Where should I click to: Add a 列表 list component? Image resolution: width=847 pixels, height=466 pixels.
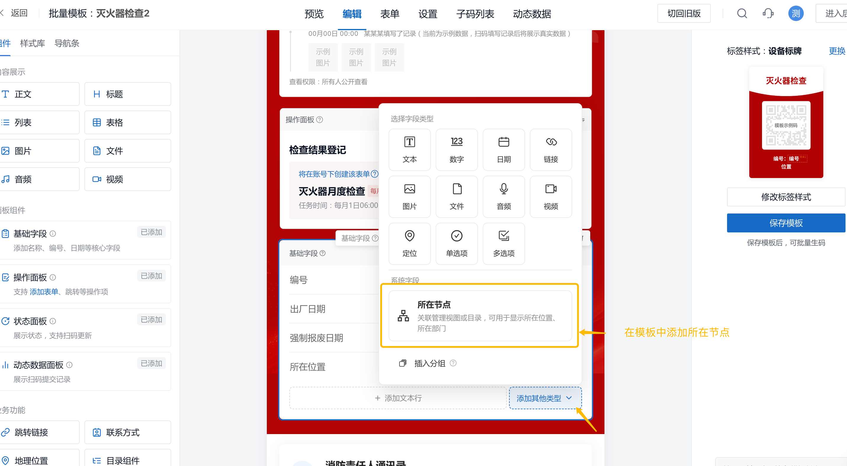point(39,122)
